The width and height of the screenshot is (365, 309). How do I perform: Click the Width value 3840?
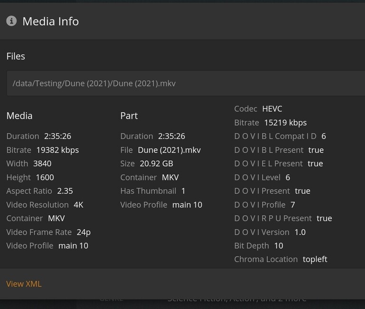click(x=42, y=164)
